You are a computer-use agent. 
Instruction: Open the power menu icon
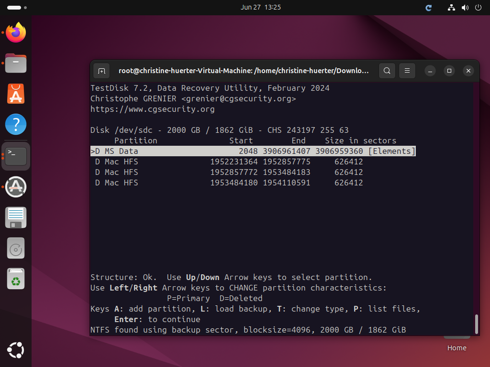[x=478, y=8]
